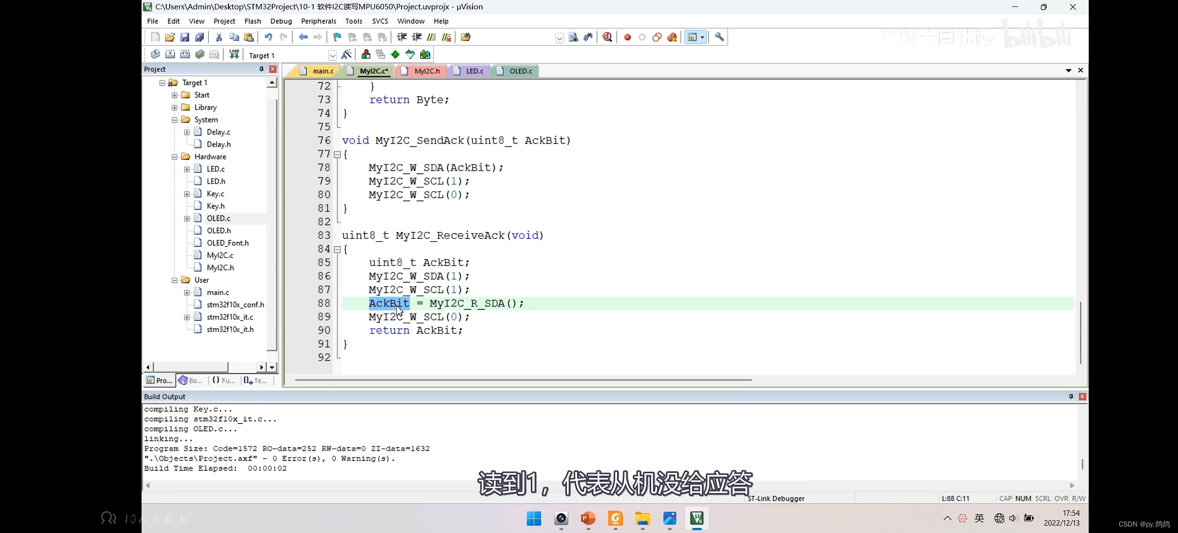1178x533 pixels.
Task: Click the Save All icon
Action: [199, 37]
